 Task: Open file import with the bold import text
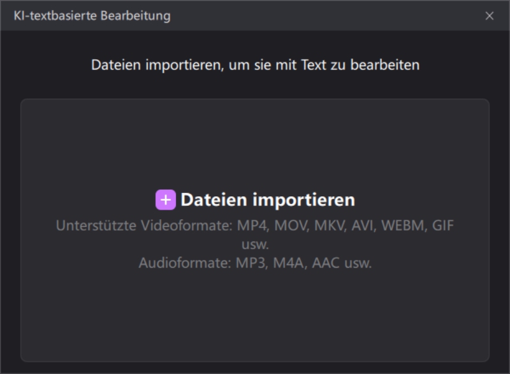coord(268,199)
